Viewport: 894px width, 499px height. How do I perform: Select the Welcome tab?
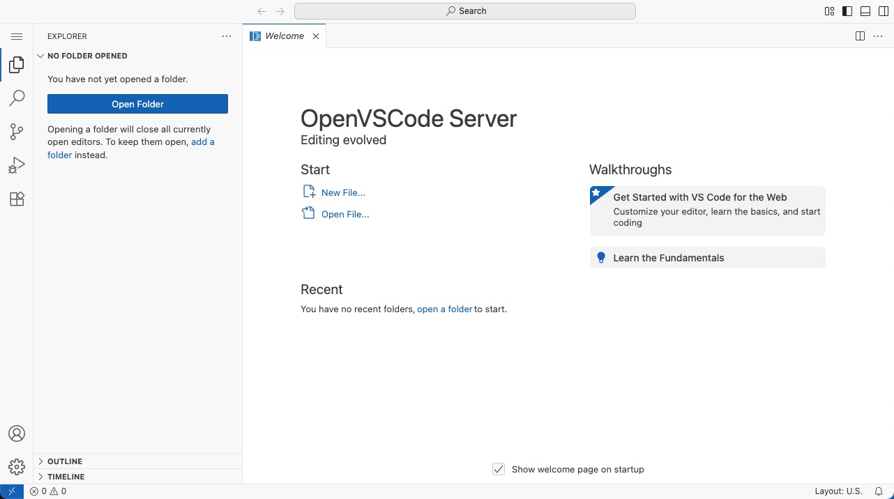click(x=285, y=36)
